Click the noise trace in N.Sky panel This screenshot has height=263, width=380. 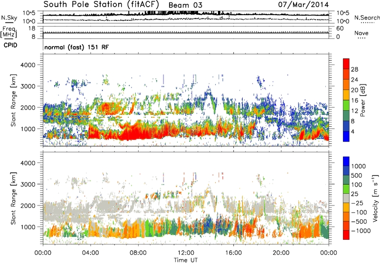(x=186, y=15)
